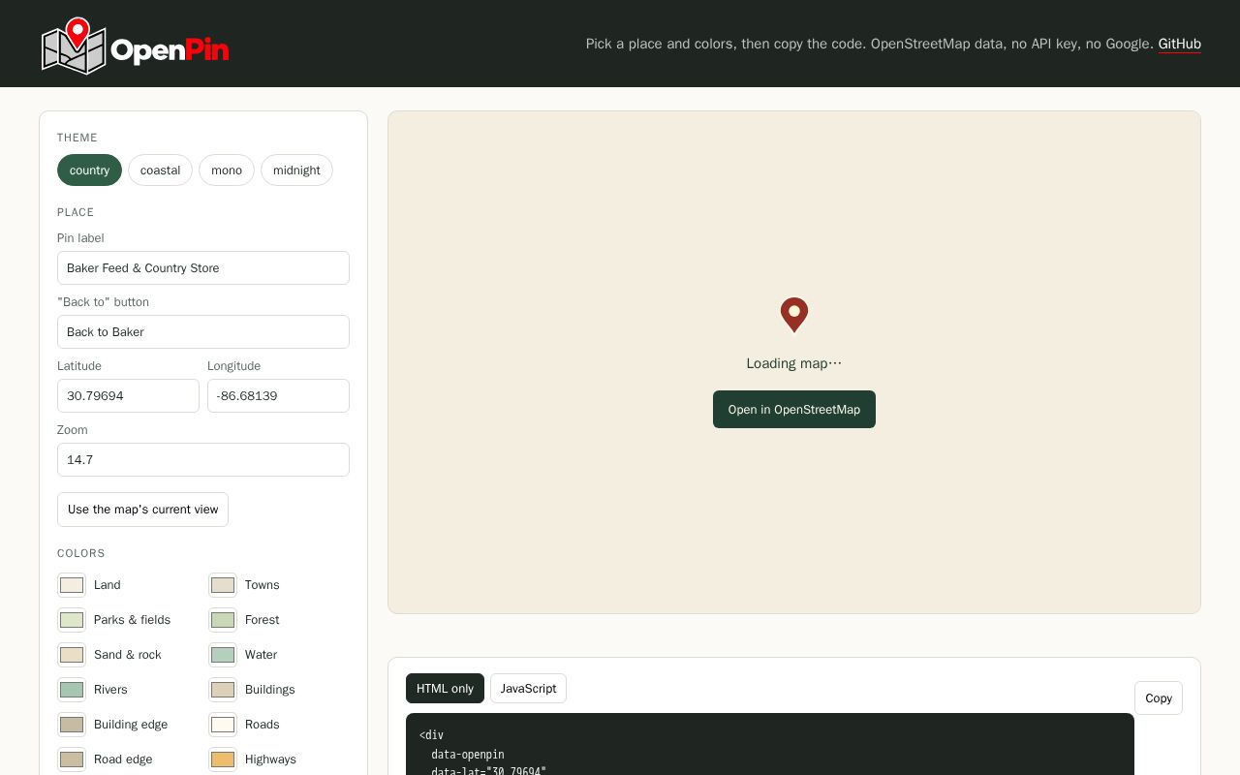This screenshot has width=1240, height=775.
Task: Click Open in OpenStreetMap button
Action: point(794,409)
